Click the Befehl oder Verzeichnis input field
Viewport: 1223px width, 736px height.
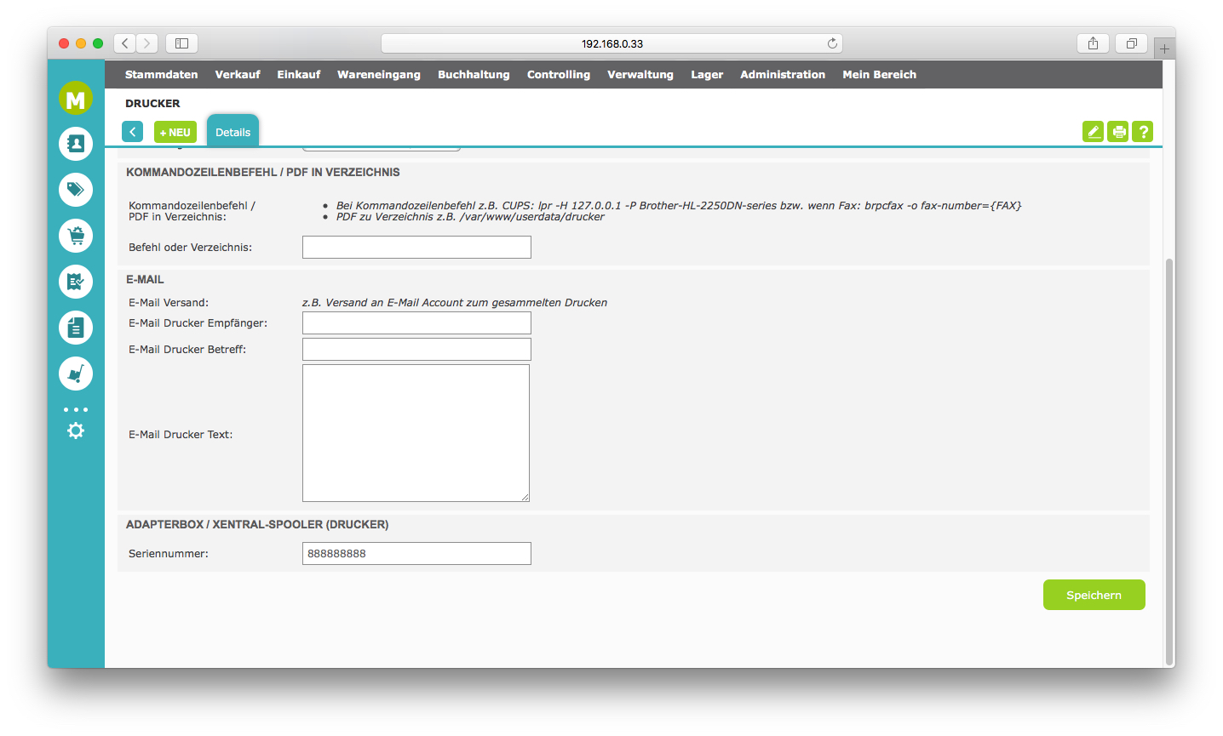click(x=416, y=248)
